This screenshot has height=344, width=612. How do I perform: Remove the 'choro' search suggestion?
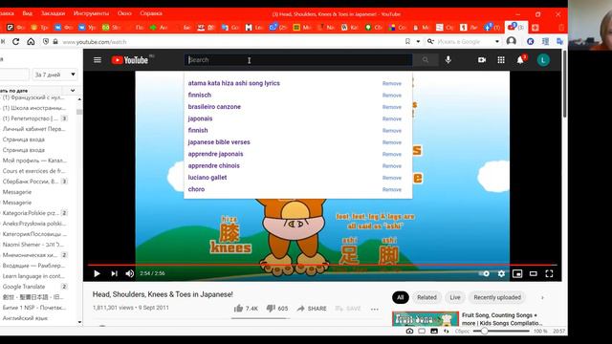pyautogui.click(x=392, y=189)
